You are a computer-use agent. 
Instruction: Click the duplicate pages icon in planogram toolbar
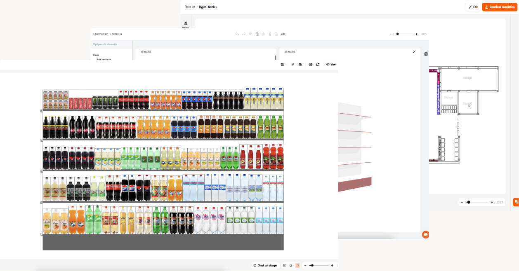(x=318, y=64)
